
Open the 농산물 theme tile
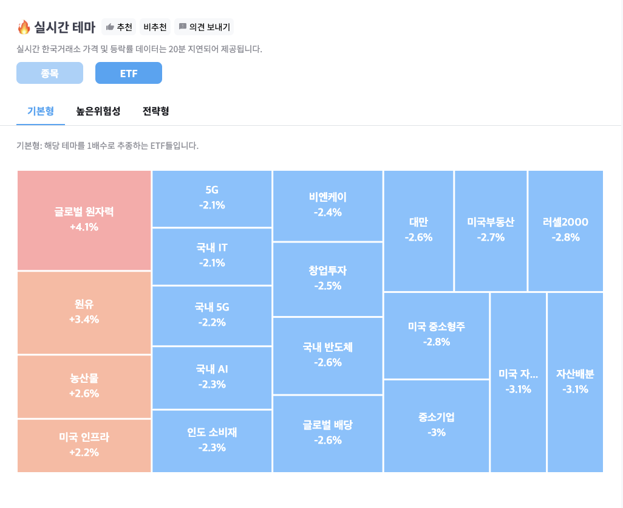[x=84, y=386]
